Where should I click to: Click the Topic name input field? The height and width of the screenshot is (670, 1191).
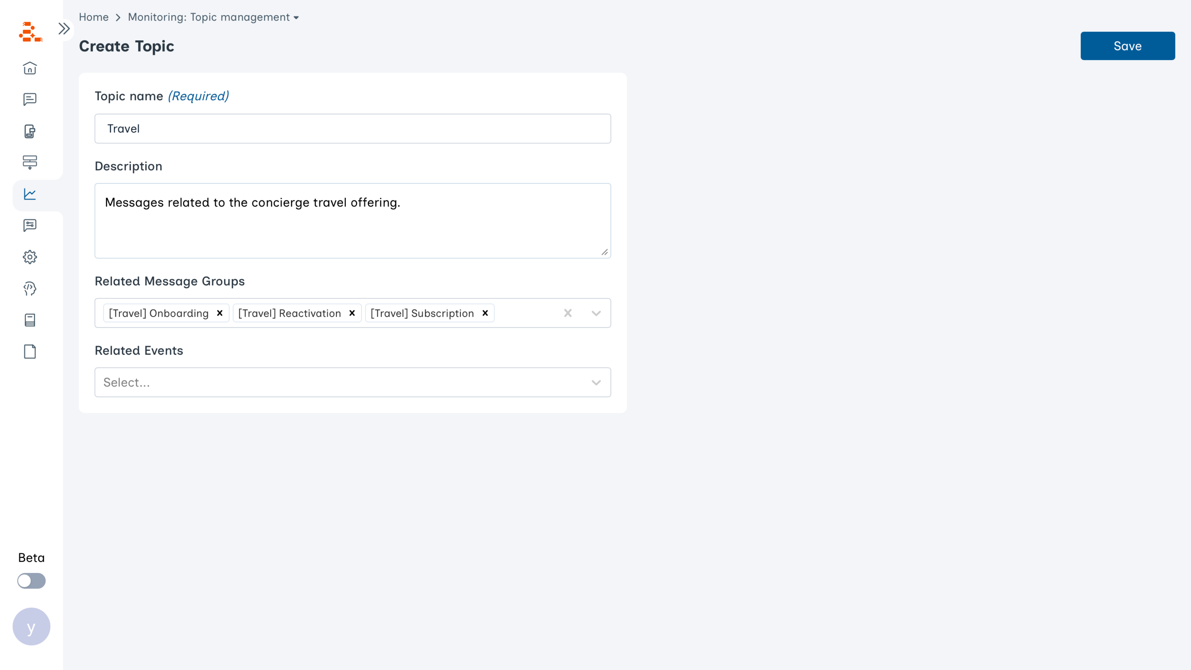click(352, 128)
